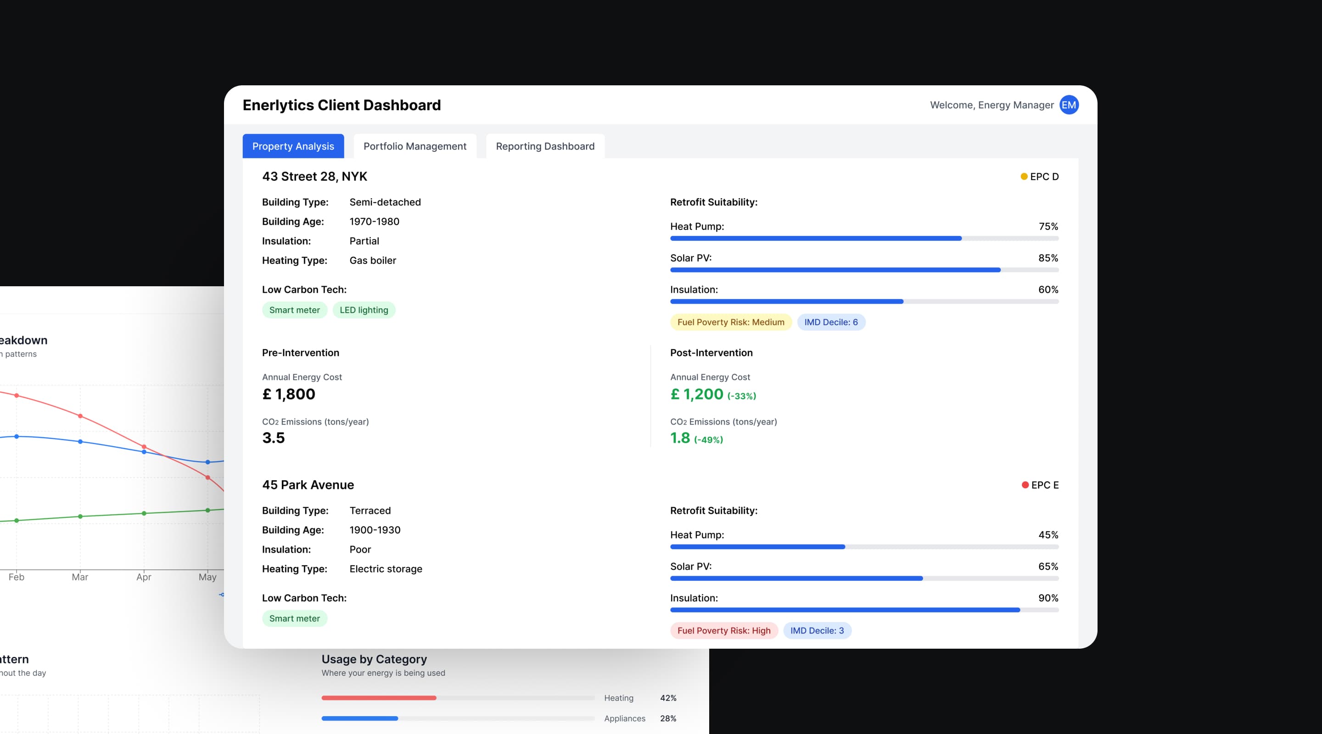Click the red line's March data point

coord(80,416)
